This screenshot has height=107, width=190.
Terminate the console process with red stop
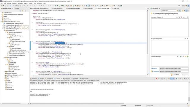tap(156, 78)
